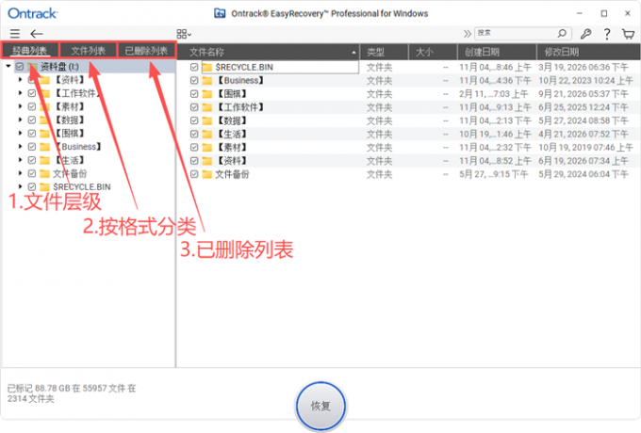
Task: Switch to the 文件列表 tab
Action: coord(89,51)
